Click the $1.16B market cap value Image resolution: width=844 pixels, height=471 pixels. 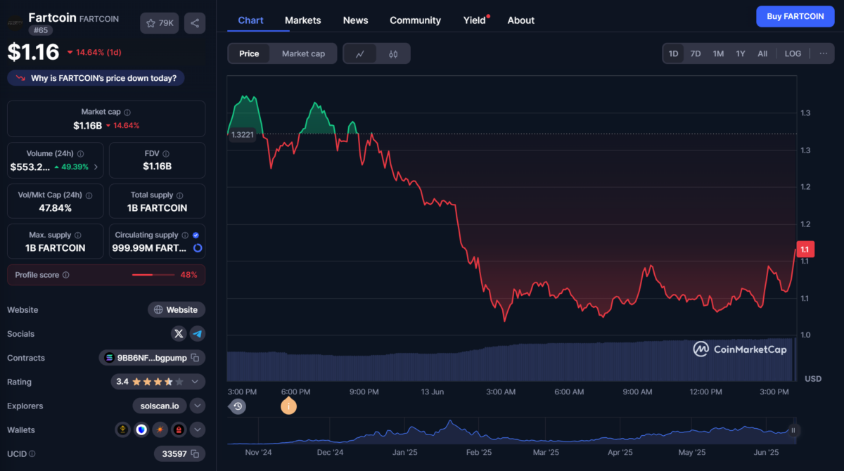point(87,125)
